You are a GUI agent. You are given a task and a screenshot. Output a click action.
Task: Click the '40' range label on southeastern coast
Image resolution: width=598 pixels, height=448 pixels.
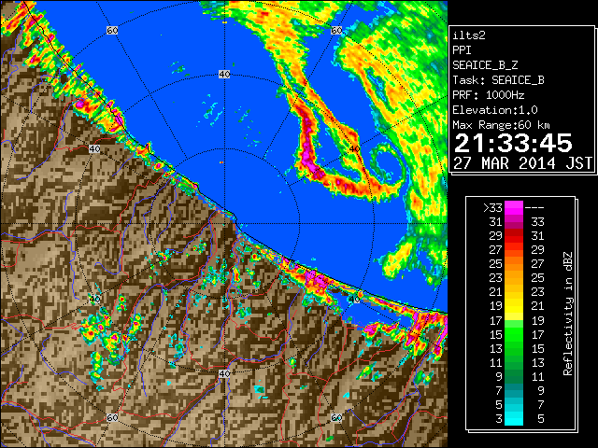(354, 299)
